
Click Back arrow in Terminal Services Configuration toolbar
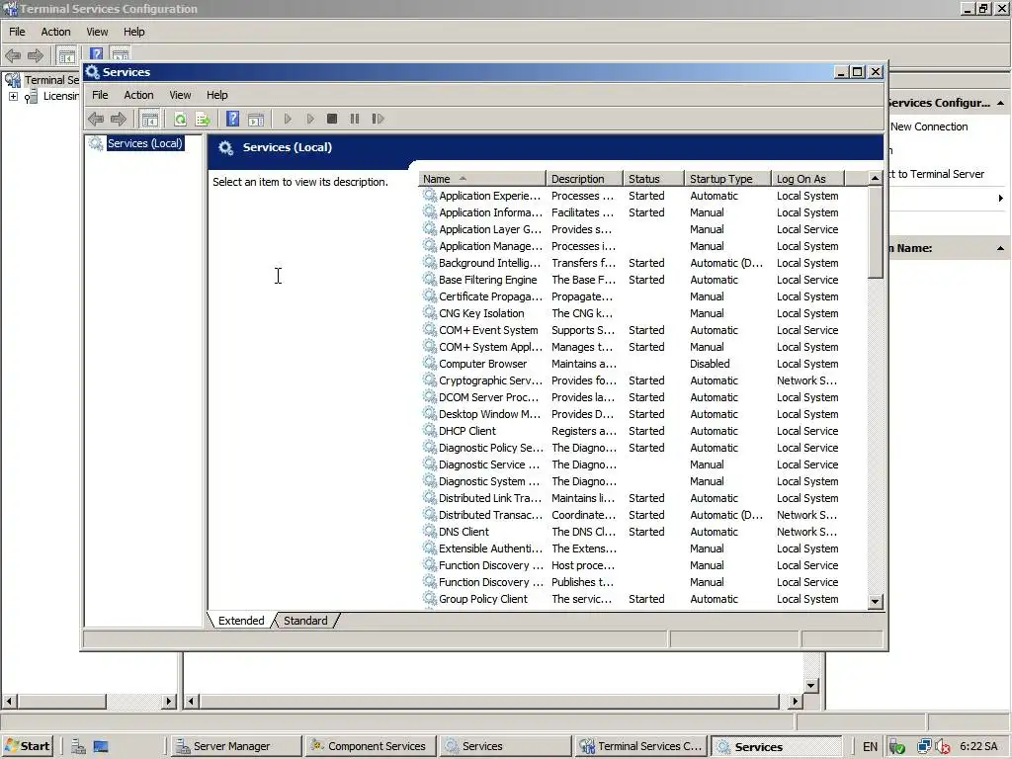pos(13,55)
